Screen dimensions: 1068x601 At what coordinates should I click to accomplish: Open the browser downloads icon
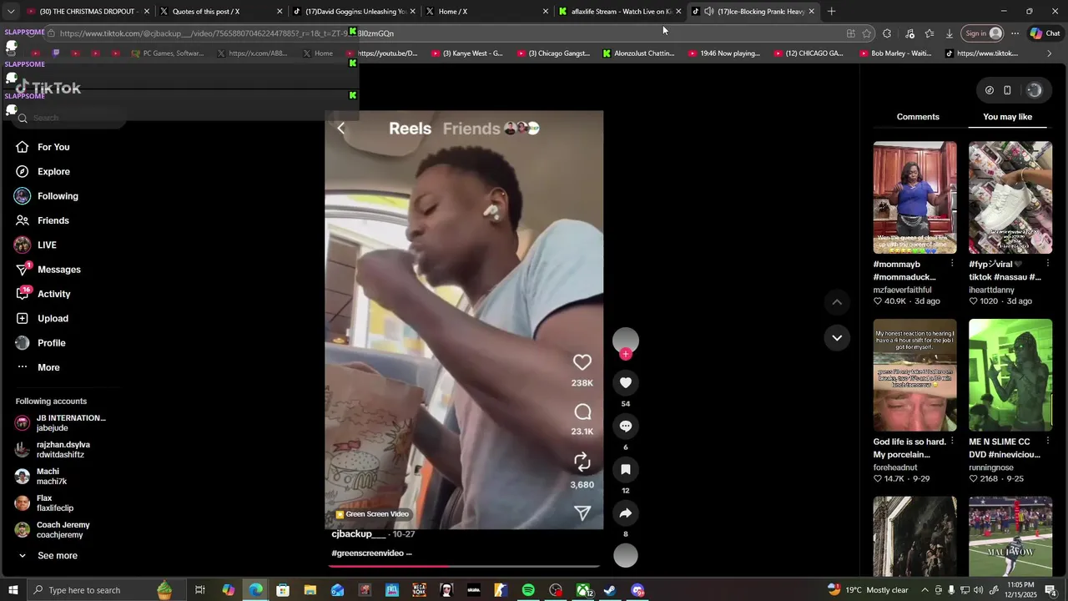coord(949,33)
